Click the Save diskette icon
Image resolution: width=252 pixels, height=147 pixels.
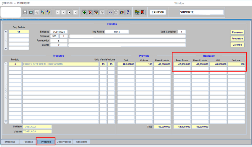25,12
